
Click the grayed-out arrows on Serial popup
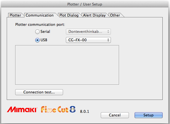[108, 32]
